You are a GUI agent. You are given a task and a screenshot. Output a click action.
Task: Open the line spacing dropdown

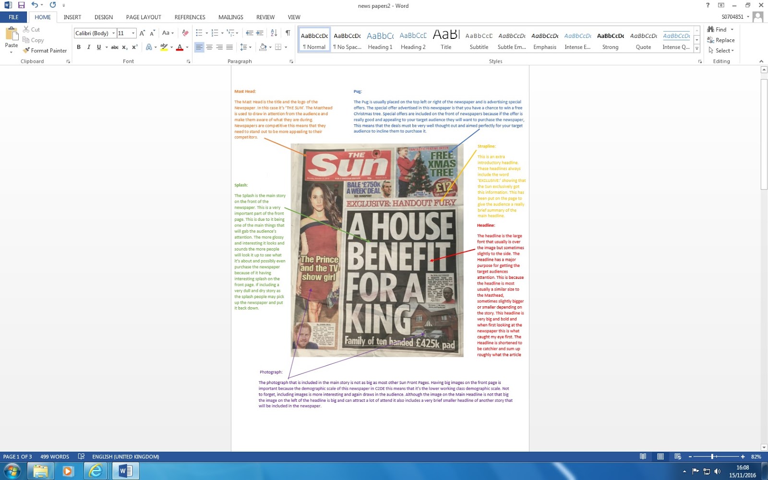(249, 47)
